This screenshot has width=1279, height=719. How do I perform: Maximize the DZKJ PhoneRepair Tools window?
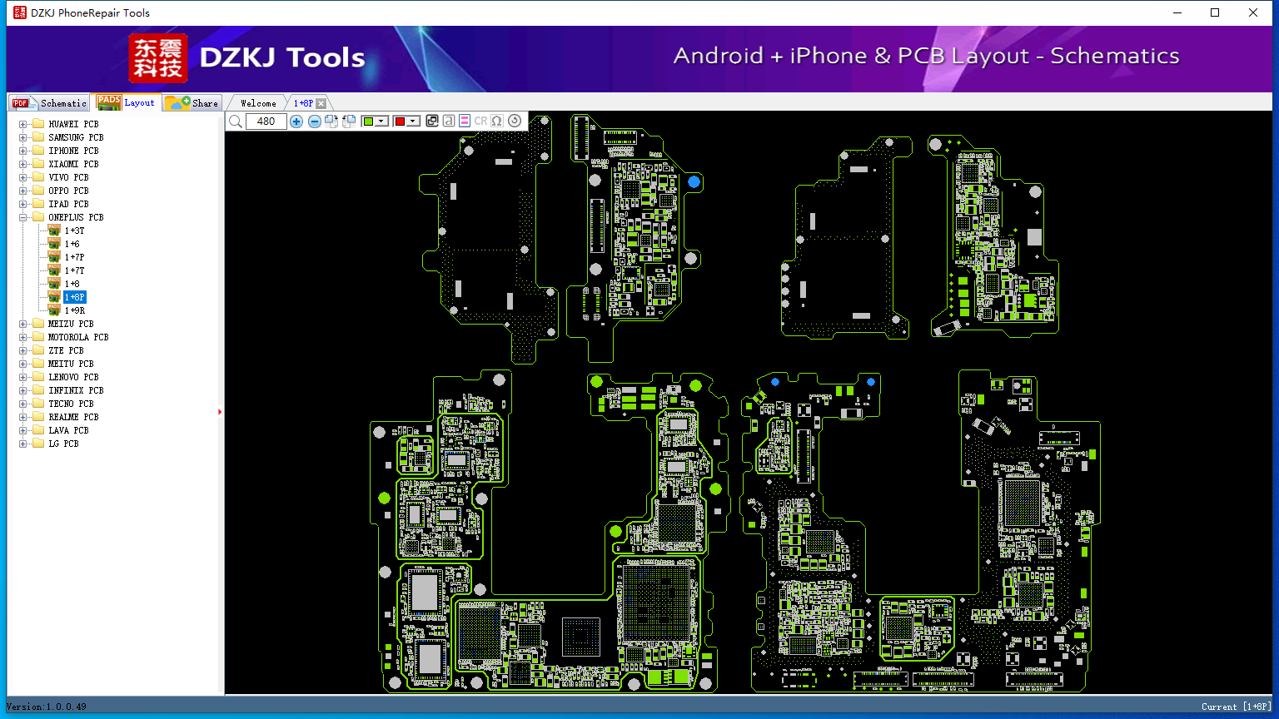coord(1215,12)
